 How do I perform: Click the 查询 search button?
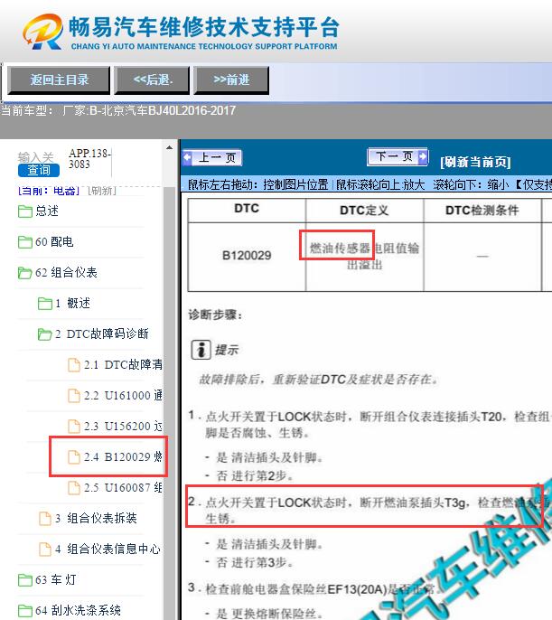click(x=38, y=171)
